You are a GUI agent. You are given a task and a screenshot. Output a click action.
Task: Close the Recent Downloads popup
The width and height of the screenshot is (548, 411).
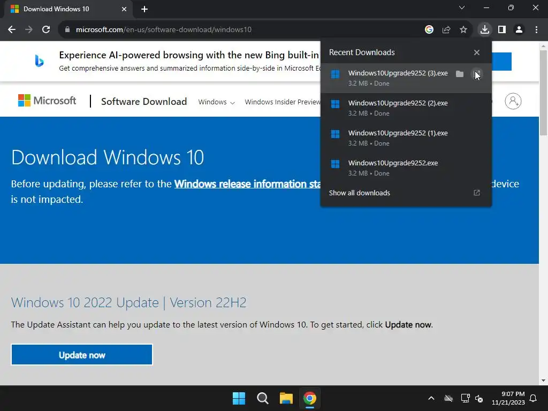(477, 52)
